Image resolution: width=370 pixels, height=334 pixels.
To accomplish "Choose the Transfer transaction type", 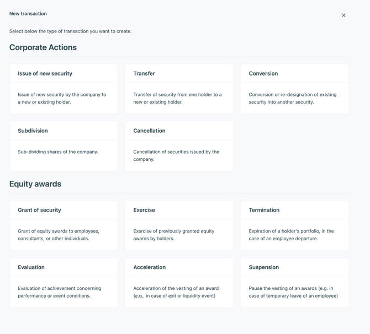I will coord(179,88).
